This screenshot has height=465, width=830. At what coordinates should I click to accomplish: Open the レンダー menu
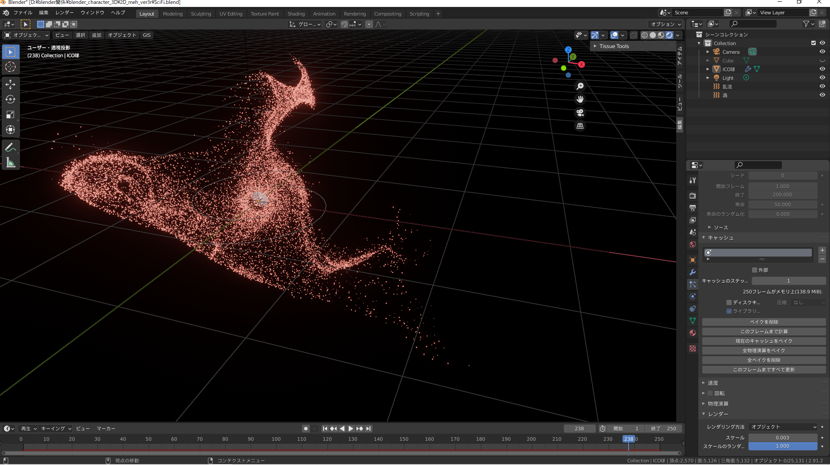pos(64,13)
